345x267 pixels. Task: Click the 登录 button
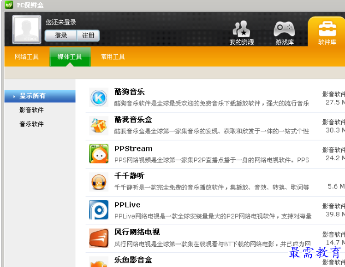[x=61, y=35]
